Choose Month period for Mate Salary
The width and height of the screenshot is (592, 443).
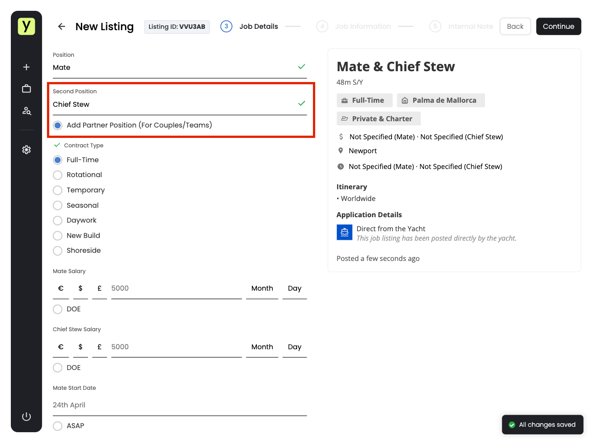click(262, 288)
